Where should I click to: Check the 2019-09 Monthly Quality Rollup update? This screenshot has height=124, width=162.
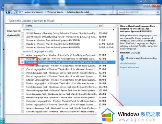coord(23,33)
